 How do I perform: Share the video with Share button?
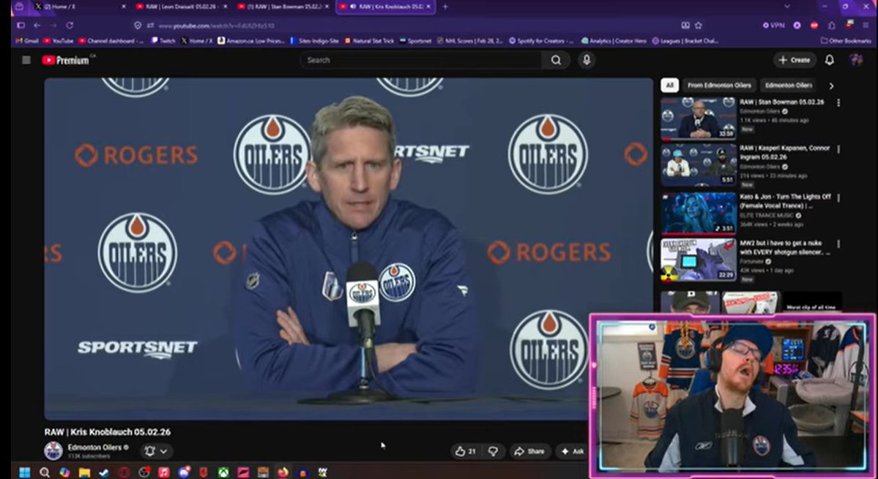point(529,451)
